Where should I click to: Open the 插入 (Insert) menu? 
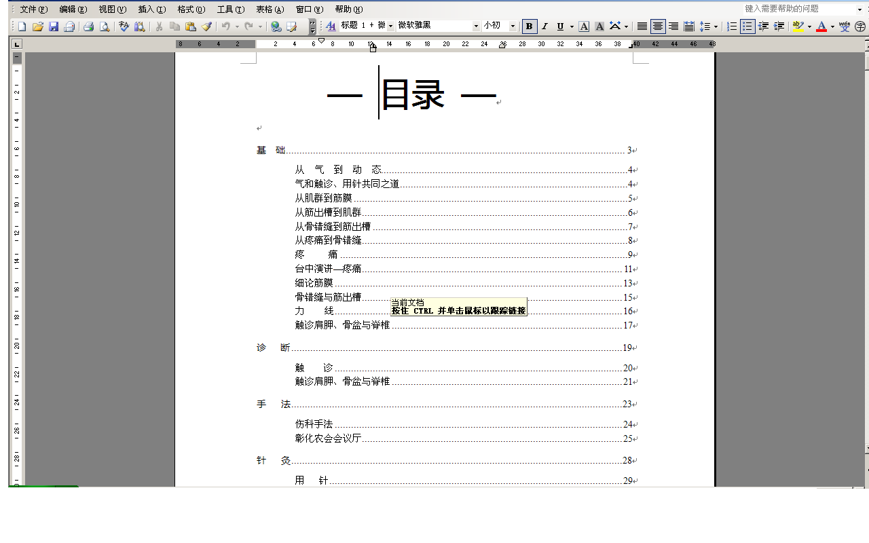152,10
